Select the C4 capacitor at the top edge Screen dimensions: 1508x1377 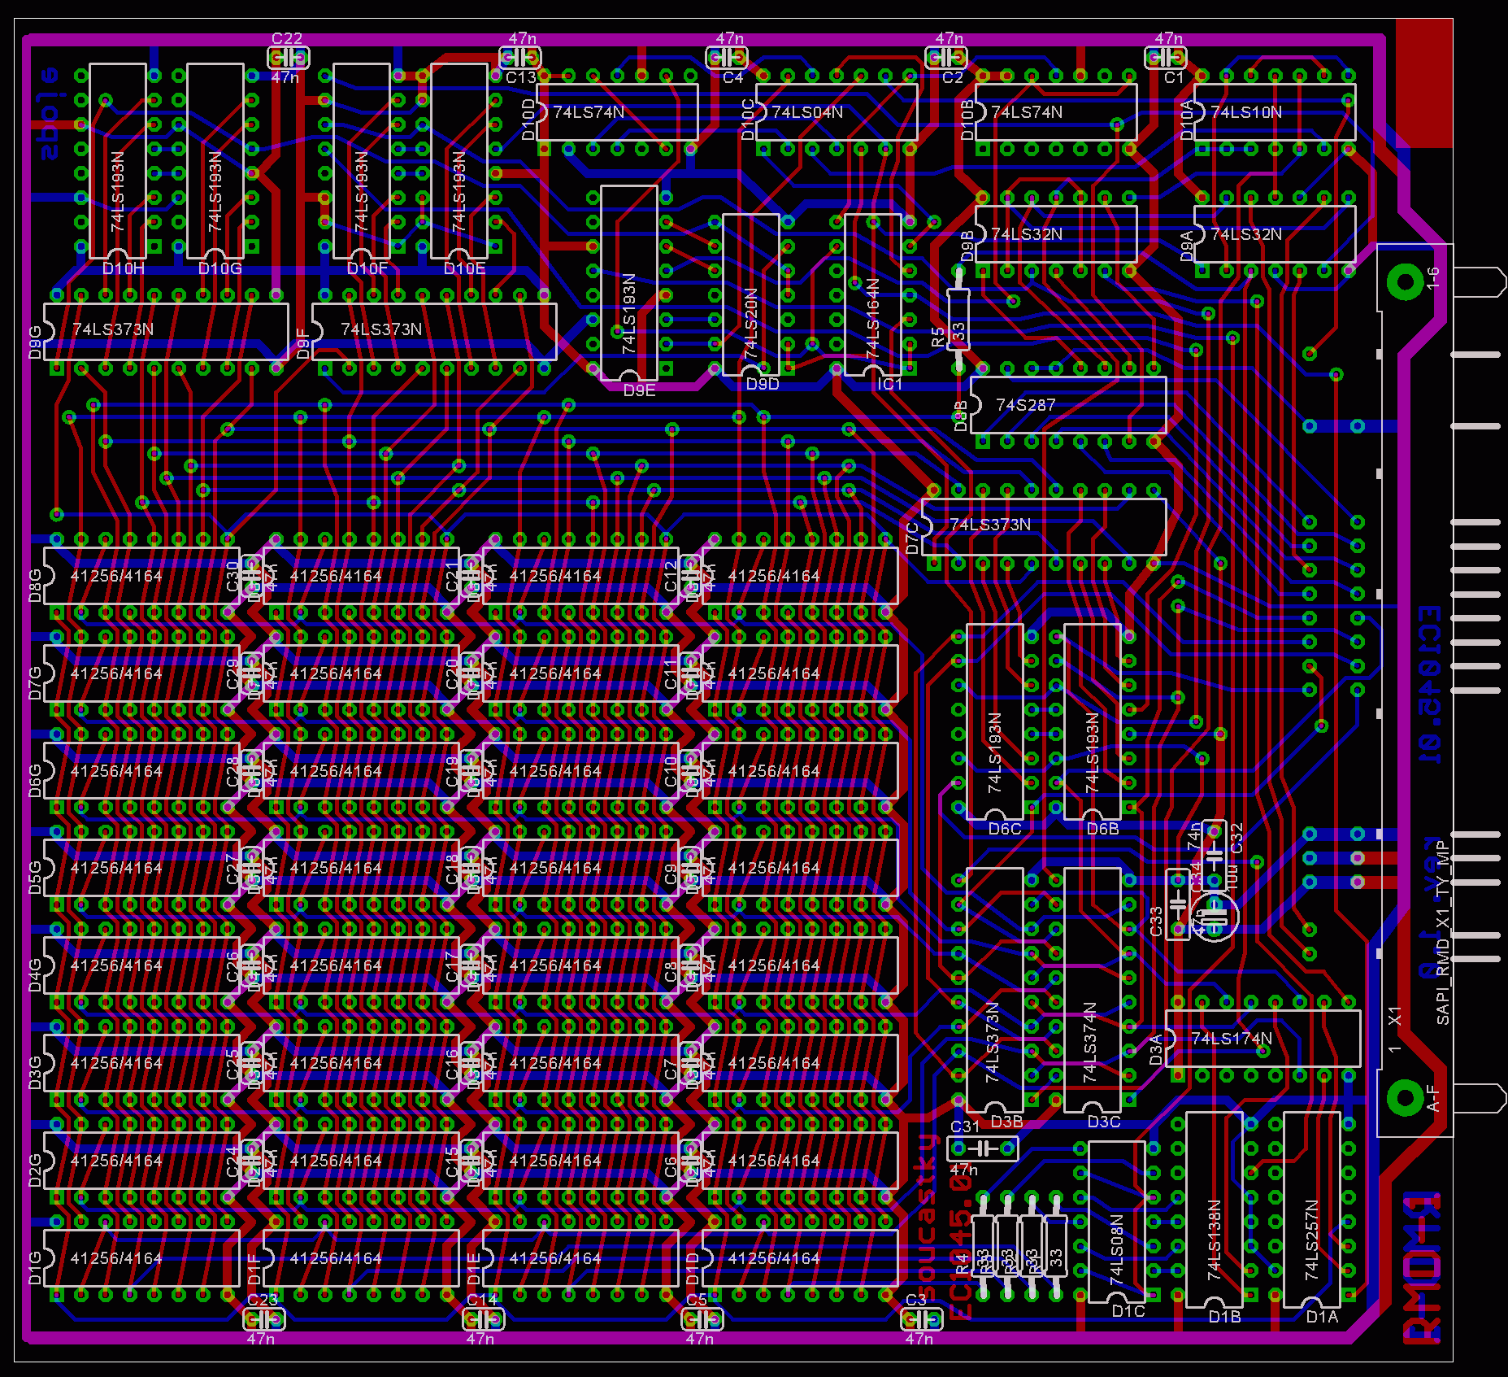click(727, 58)
